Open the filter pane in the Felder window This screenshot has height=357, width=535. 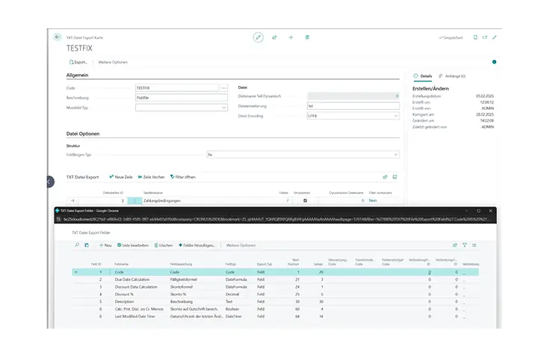(464, 245)
